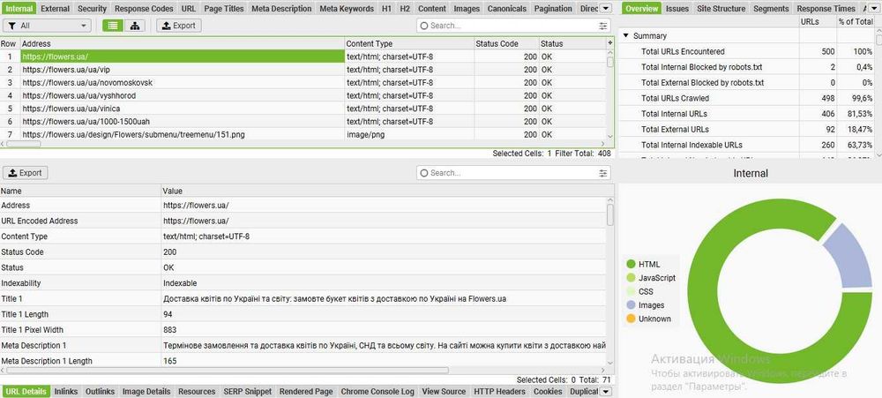Open the Images tab in top bar
The width and height of the screenshot is (882, 398).
click(467, 9)
